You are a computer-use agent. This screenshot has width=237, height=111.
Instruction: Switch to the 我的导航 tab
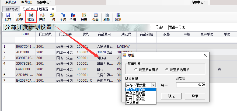click(11, 9)
